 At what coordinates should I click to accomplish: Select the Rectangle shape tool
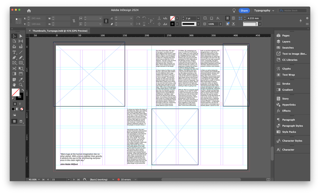tap(21, 63)
